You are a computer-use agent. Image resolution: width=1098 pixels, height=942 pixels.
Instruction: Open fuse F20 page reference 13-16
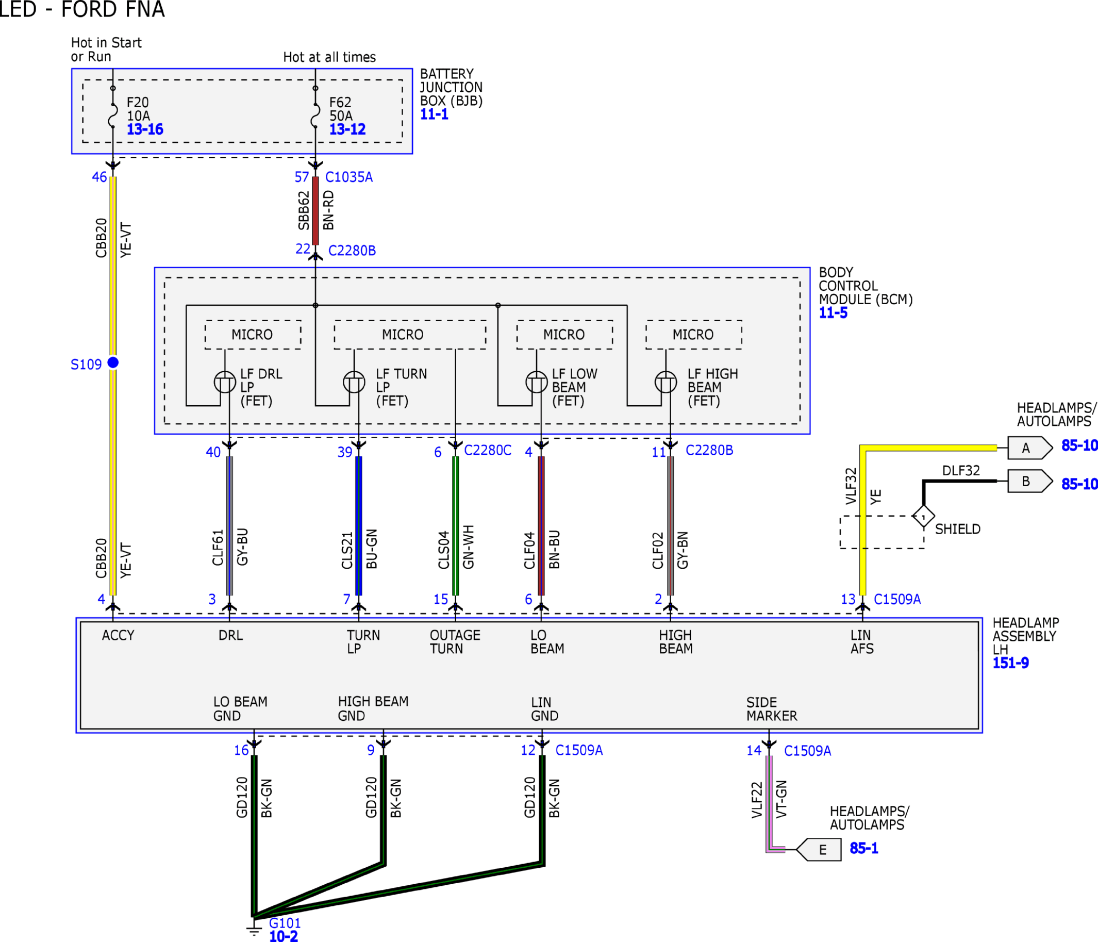tap(145, 129)
